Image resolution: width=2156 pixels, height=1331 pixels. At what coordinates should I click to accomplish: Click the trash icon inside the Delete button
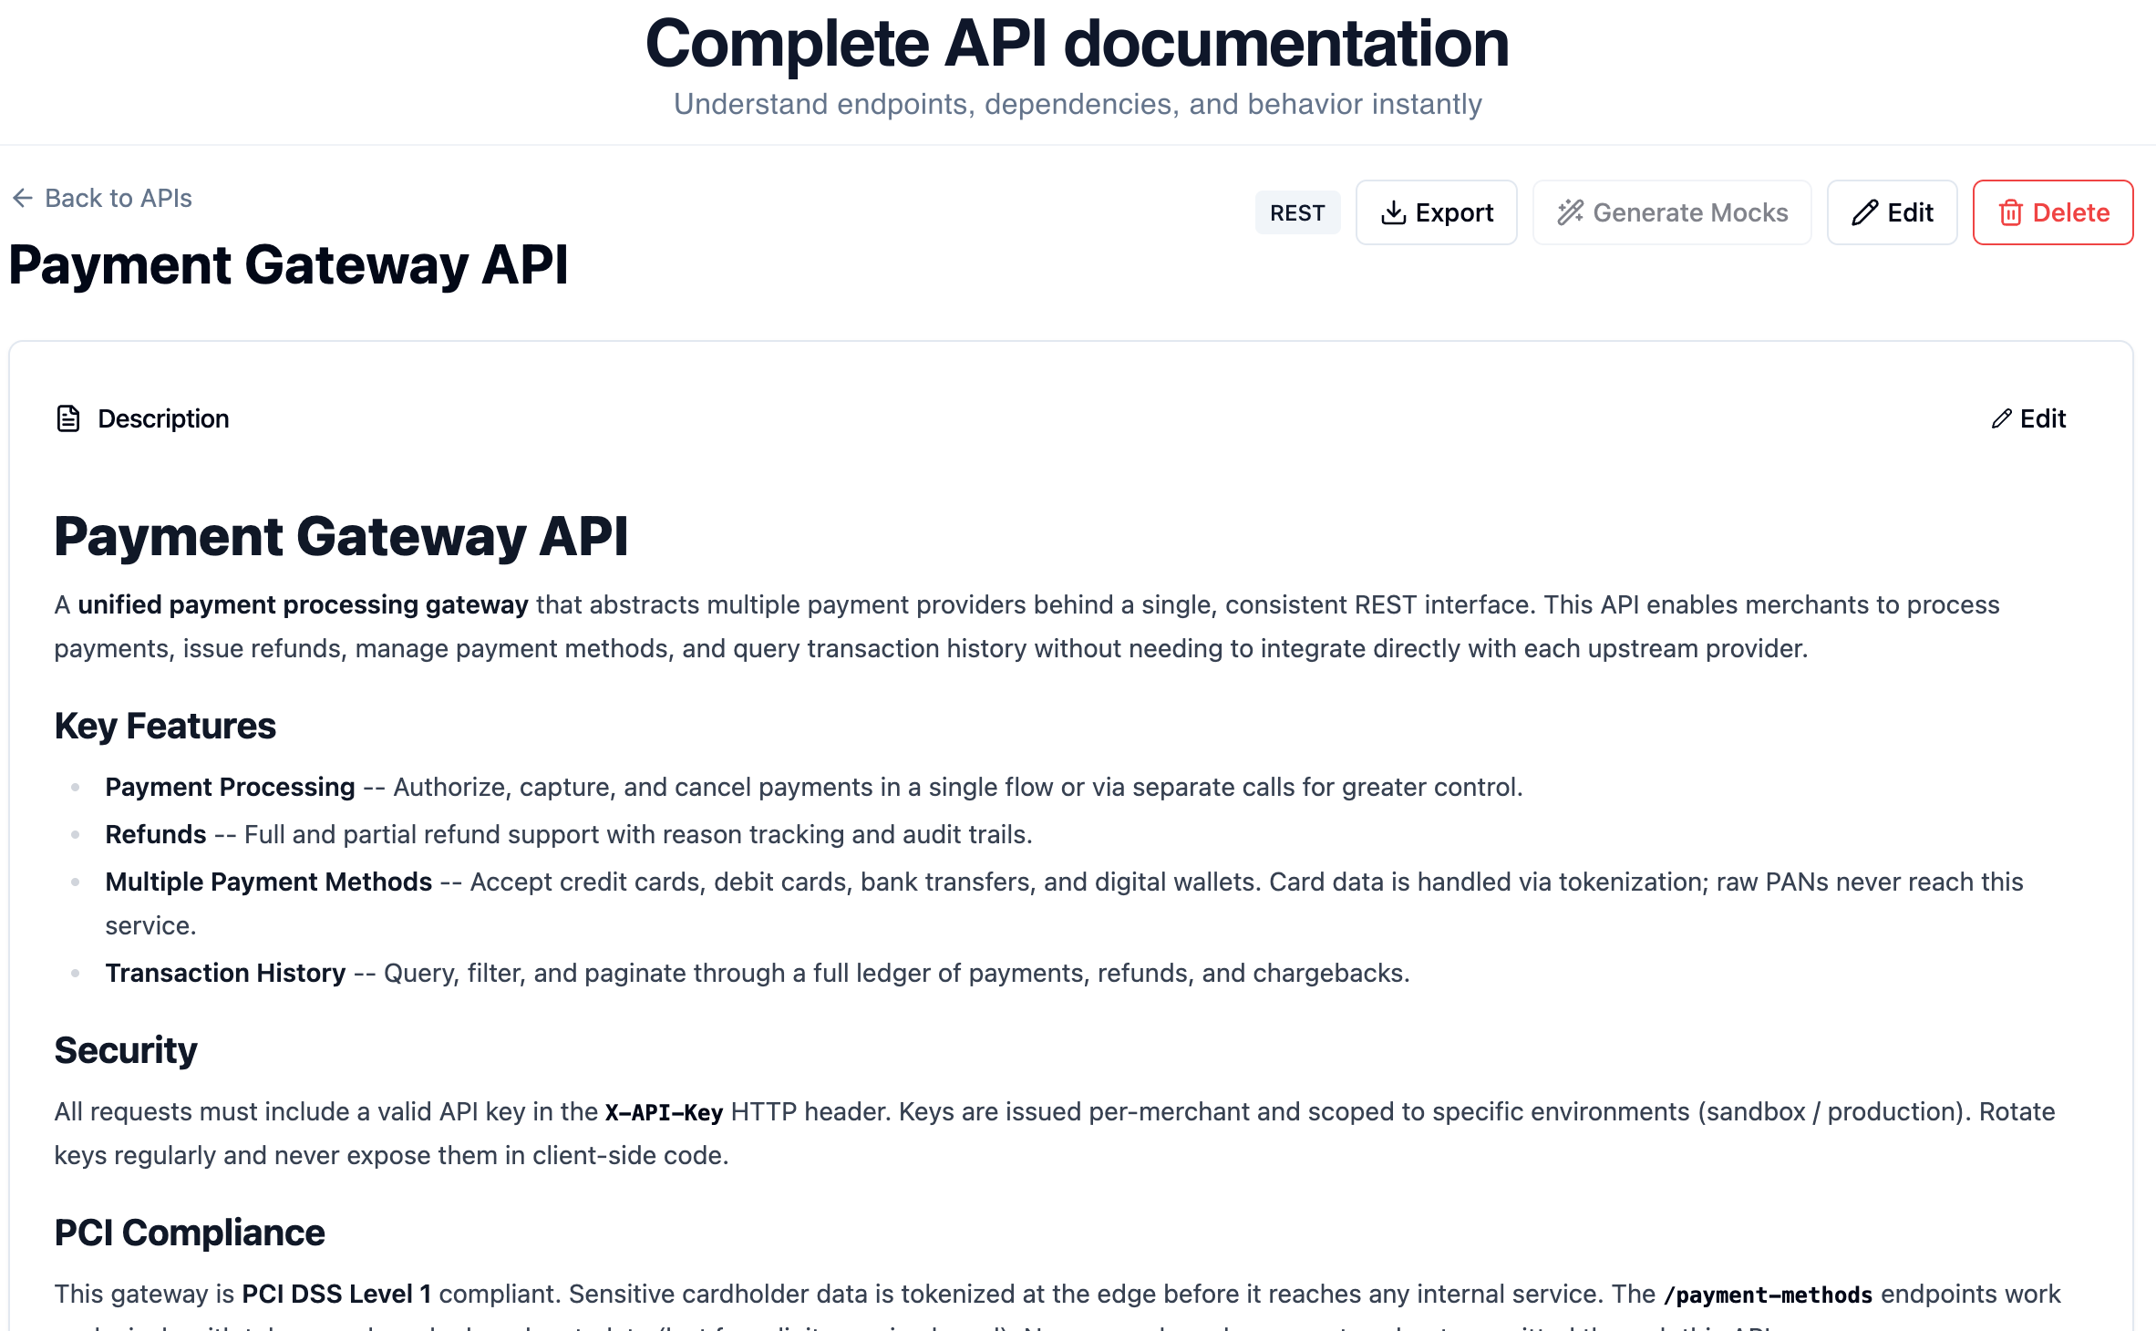click(2010, 212)
